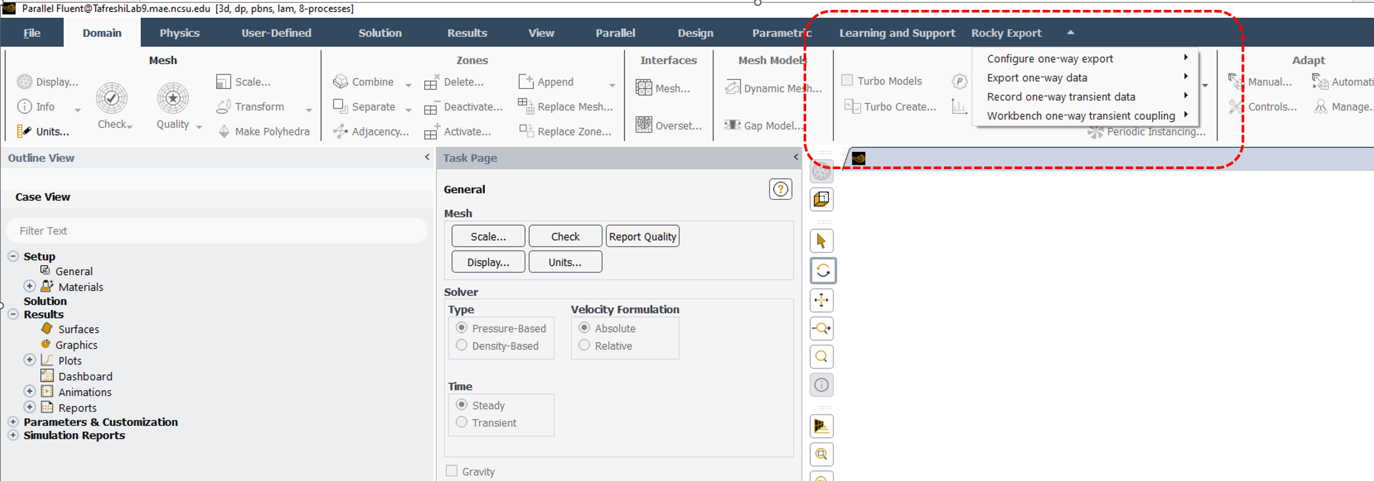The width and height of the screenshot is (1374, 481).
Task: Click the mesh Quality icon in the ribbon
Action: click(173, 99)
